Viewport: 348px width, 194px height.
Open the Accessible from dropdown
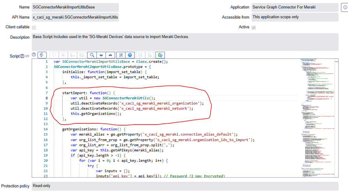(294, 17)
